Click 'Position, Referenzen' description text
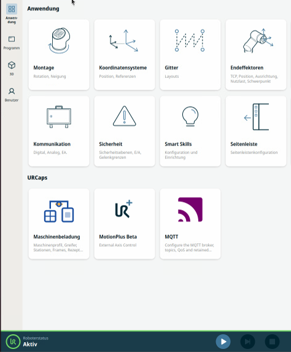This screenshot has width=291, height=352. point(117,76)
